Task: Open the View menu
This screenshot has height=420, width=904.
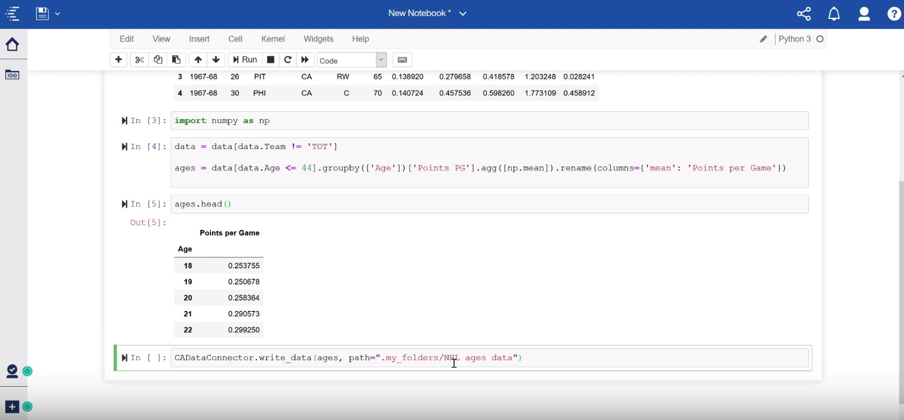Action: (x=161, y=39)
